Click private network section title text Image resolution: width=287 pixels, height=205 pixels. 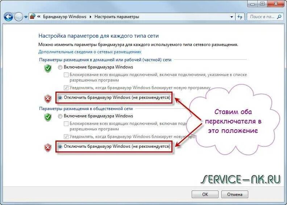tap(105, 60)
